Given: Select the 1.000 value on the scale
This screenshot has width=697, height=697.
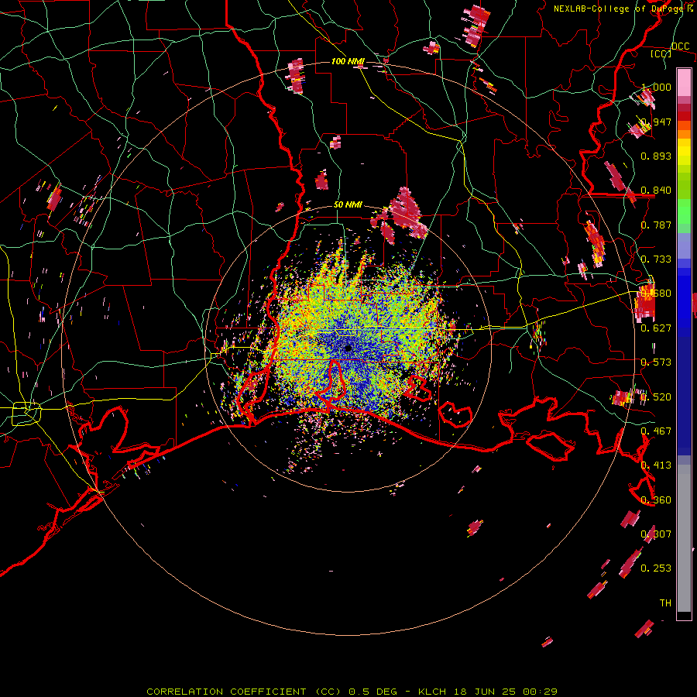Looking at the screenshot, I should click(x=656, y=87).
